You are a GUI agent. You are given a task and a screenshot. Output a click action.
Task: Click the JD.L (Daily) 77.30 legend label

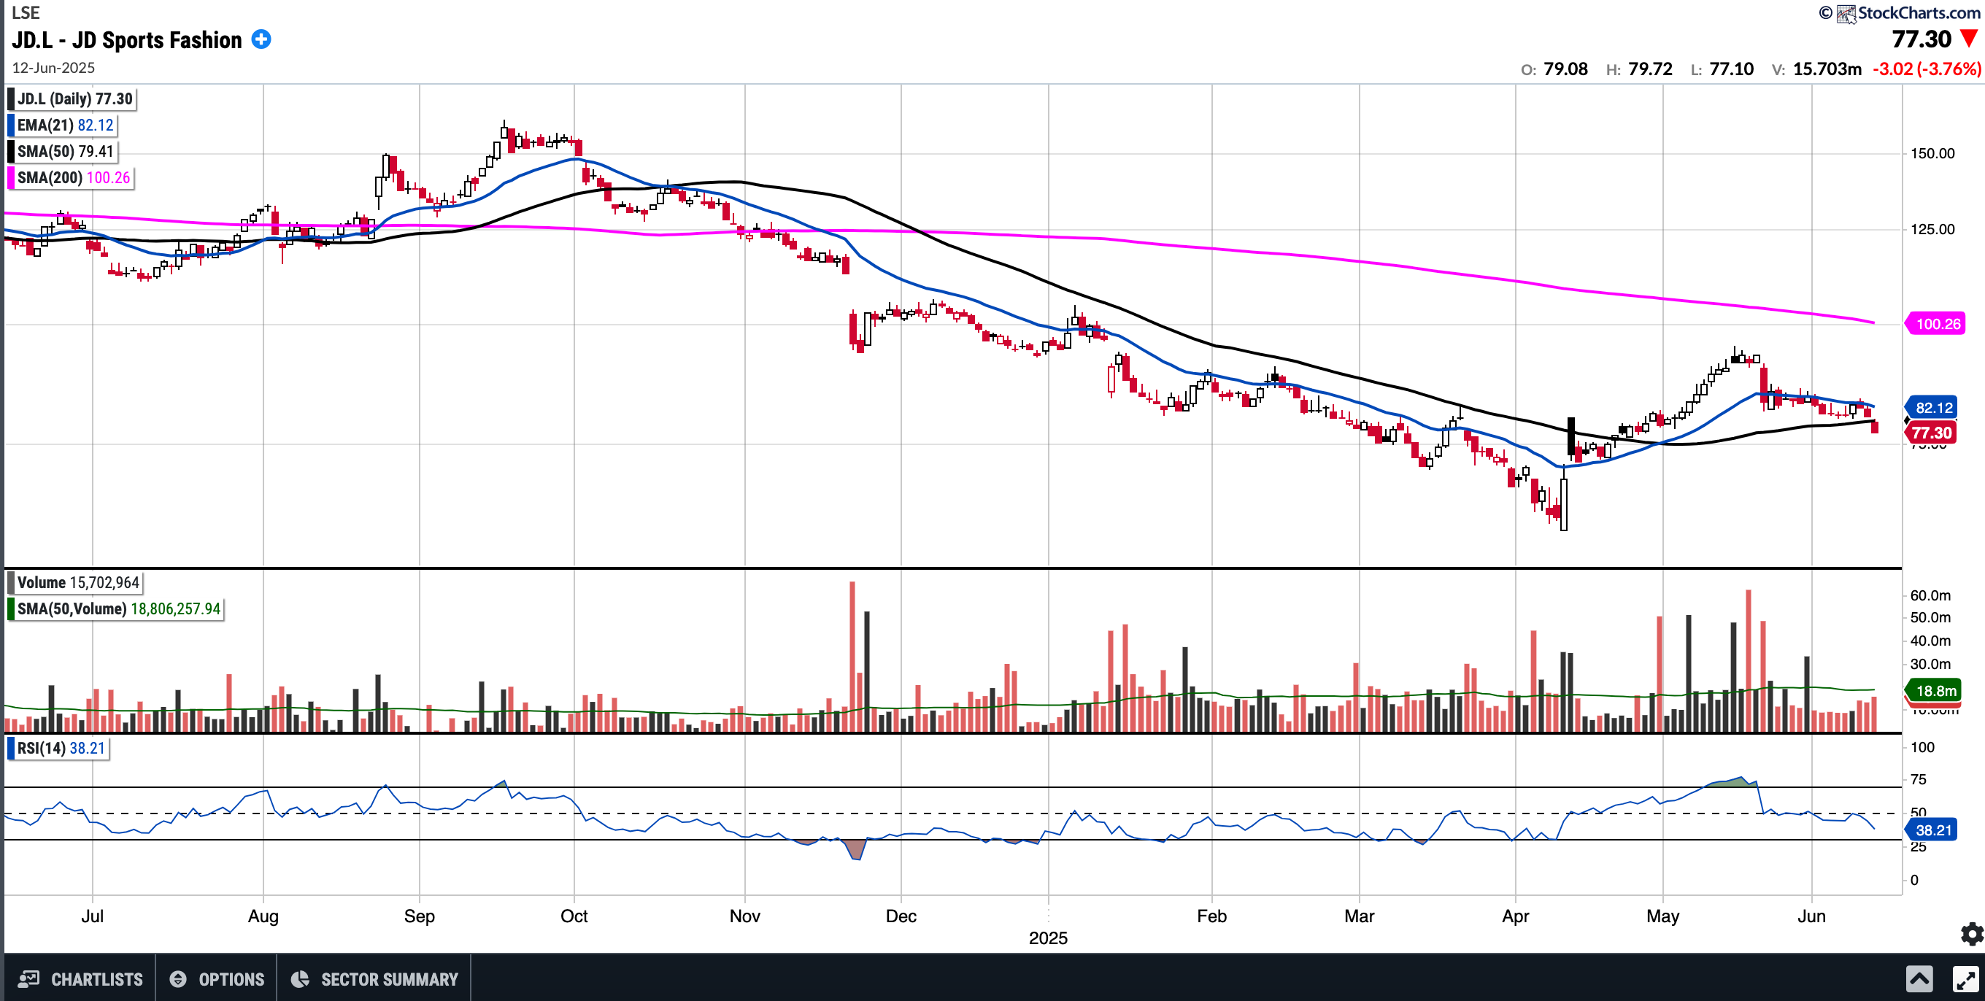[x=74, y=98]
